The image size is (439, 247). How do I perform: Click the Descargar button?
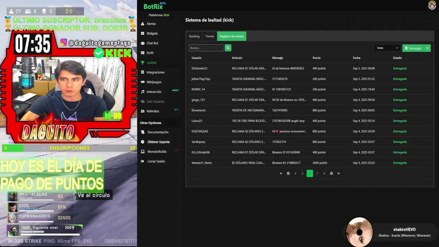click(413, 48)
